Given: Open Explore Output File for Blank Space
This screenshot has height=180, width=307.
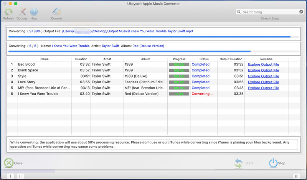Looking at the screenshot, I should (x=263, y=70).
